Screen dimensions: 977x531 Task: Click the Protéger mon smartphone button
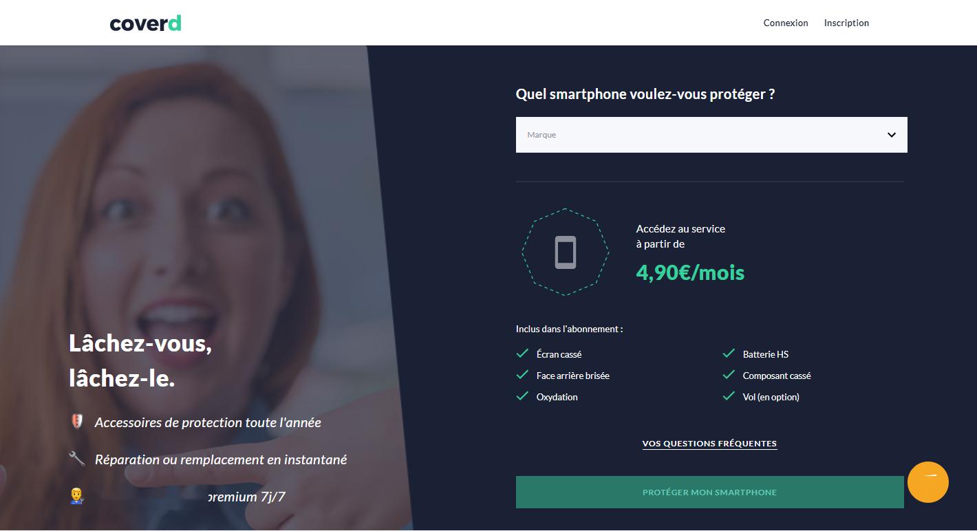709,492
